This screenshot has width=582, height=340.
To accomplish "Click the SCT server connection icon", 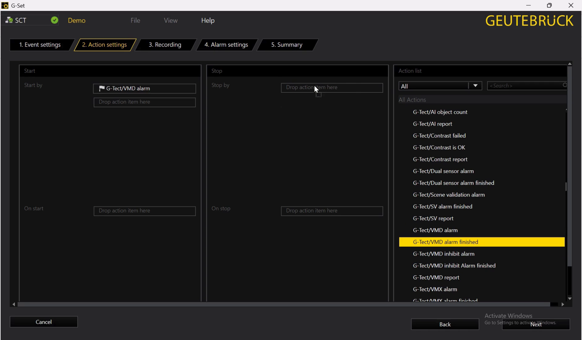I will 9,20.
